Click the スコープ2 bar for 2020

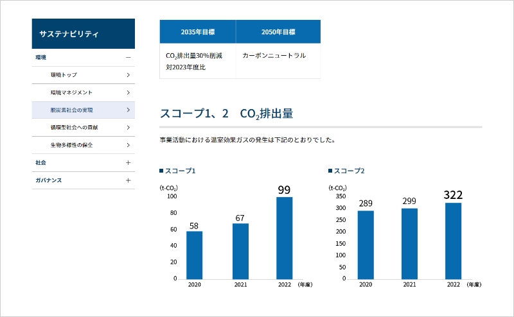[366, 244]
